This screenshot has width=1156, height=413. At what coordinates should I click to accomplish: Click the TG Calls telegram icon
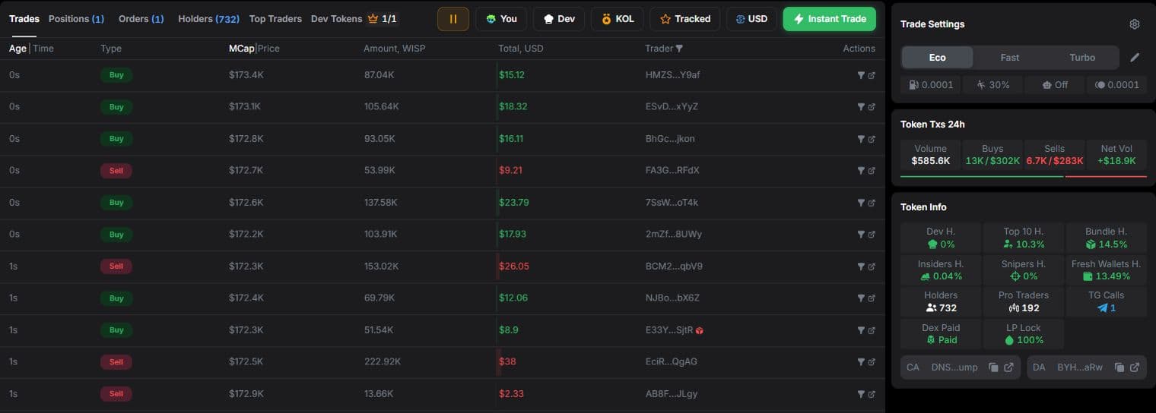tap(1102, 308)
